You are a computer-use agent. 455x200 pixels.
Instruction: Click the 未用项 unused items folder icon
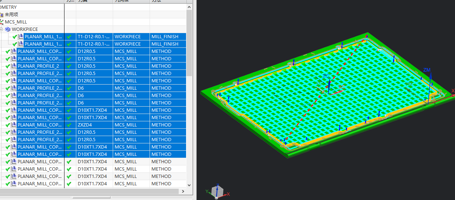[1, 15]
